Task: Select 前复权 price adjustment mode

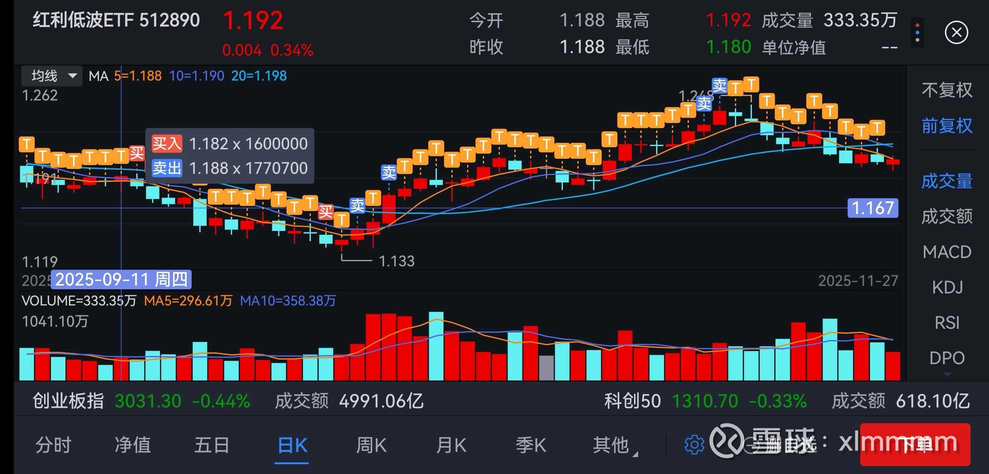Action: tap(946, 126)
